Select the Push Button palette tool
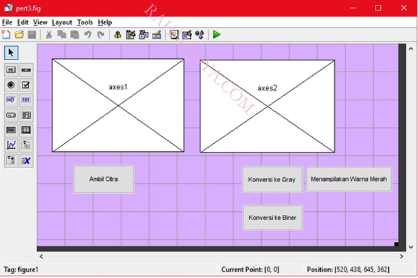 pos(11,70)
